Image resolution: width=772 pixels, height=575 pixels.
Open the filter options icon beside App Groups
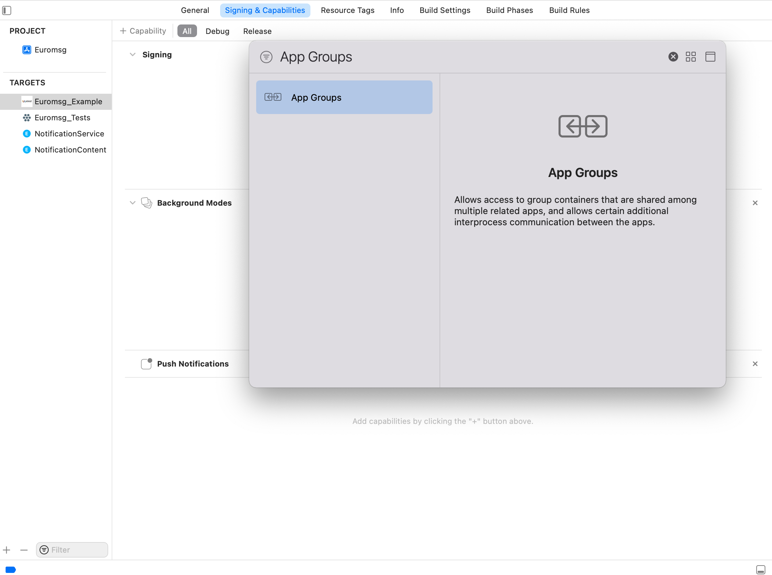pyautogui.click(x=266, y=57)
